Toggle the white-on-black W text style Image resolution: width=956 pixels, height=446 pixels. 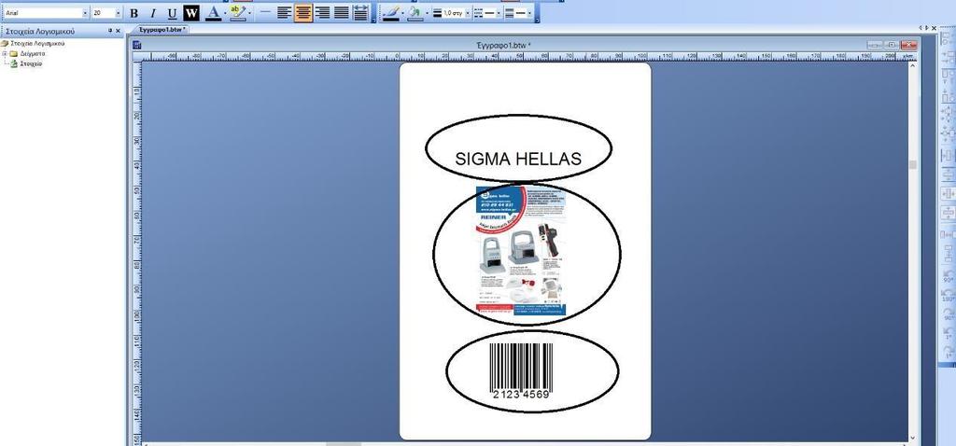coord(191,13)
